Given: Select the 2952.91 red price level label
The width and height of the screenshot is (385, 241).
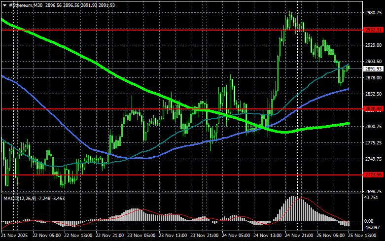Looking at the screenshot, I should coord(374,30).
